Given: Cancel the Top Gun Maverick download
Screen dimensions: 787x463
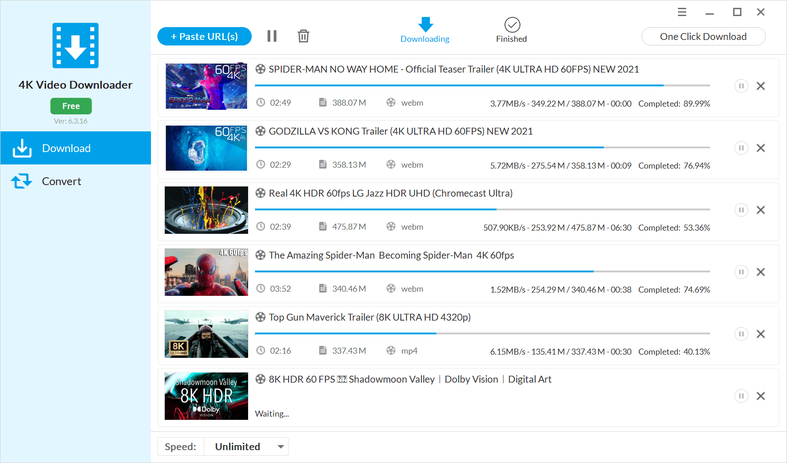Looking at the screenshot, I should click(x=761, y=334).
